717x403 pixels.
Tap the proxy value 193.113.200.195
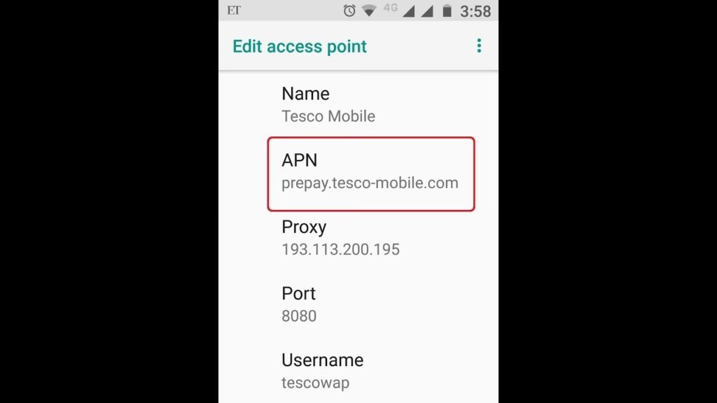coord(341,250)
